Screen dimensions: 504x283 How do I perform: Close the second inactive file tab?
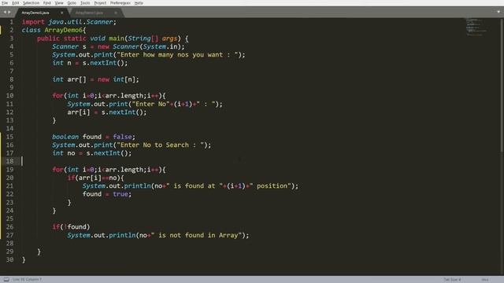click(116, 13)
